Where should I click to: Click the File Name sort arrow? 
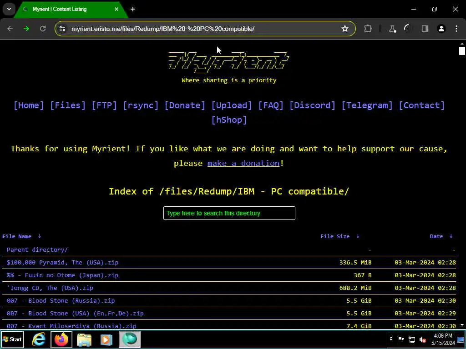(x=40, y=236)
